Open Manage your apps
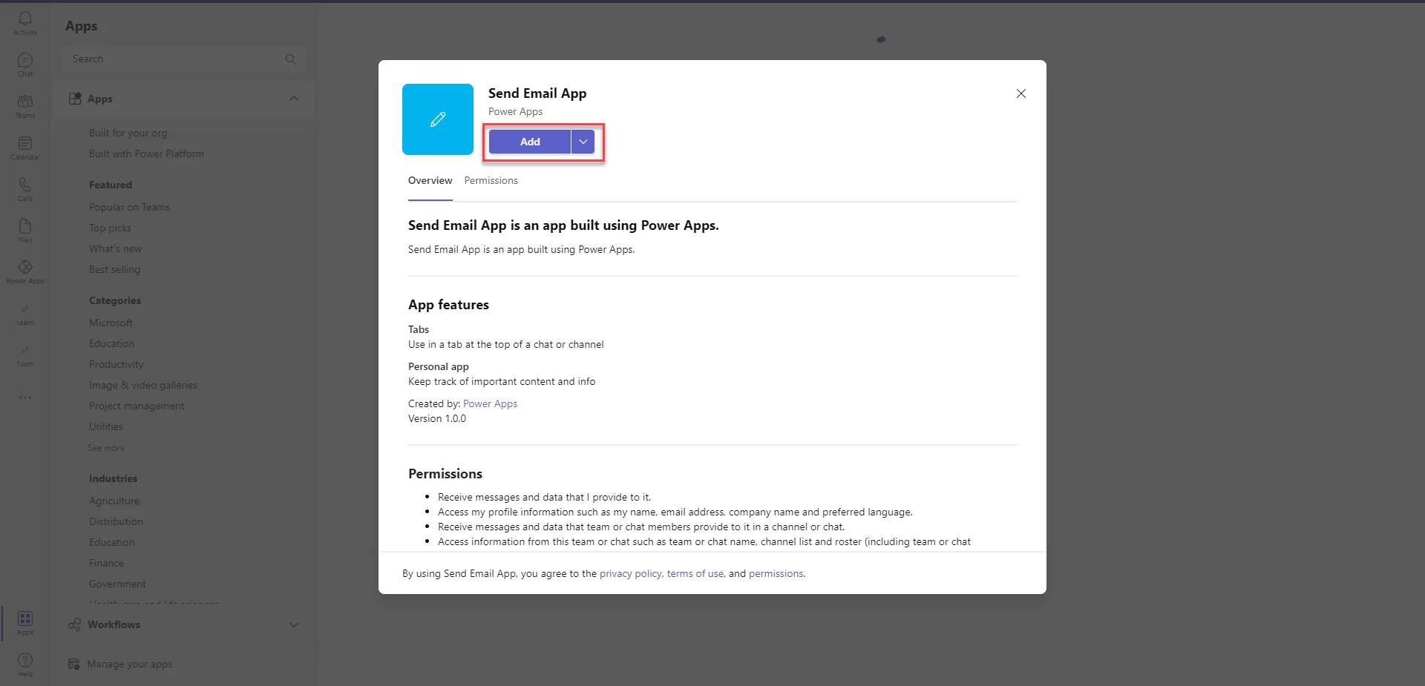This screenshot has width=1425, height=686. click(129, 664)
